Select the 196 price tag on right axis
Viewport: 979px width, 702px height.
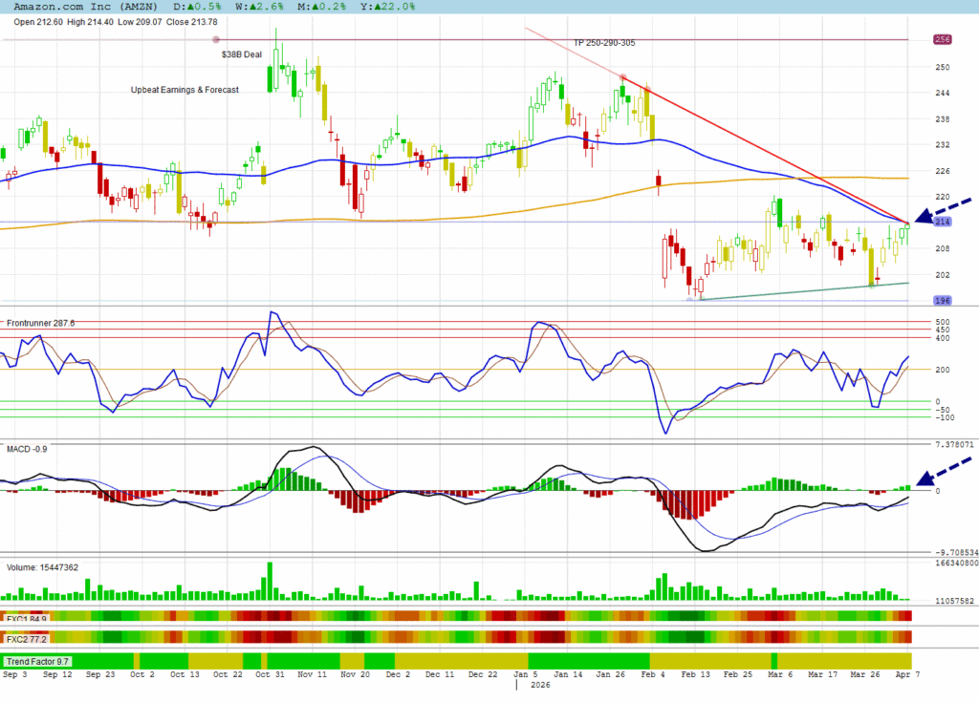[943, 300]
